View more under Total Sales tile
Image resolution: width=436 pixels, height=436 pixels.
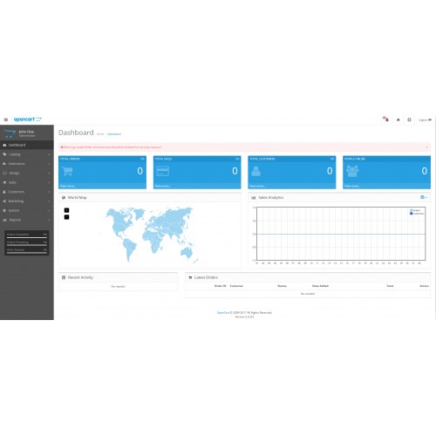click(x=162, y=186)
